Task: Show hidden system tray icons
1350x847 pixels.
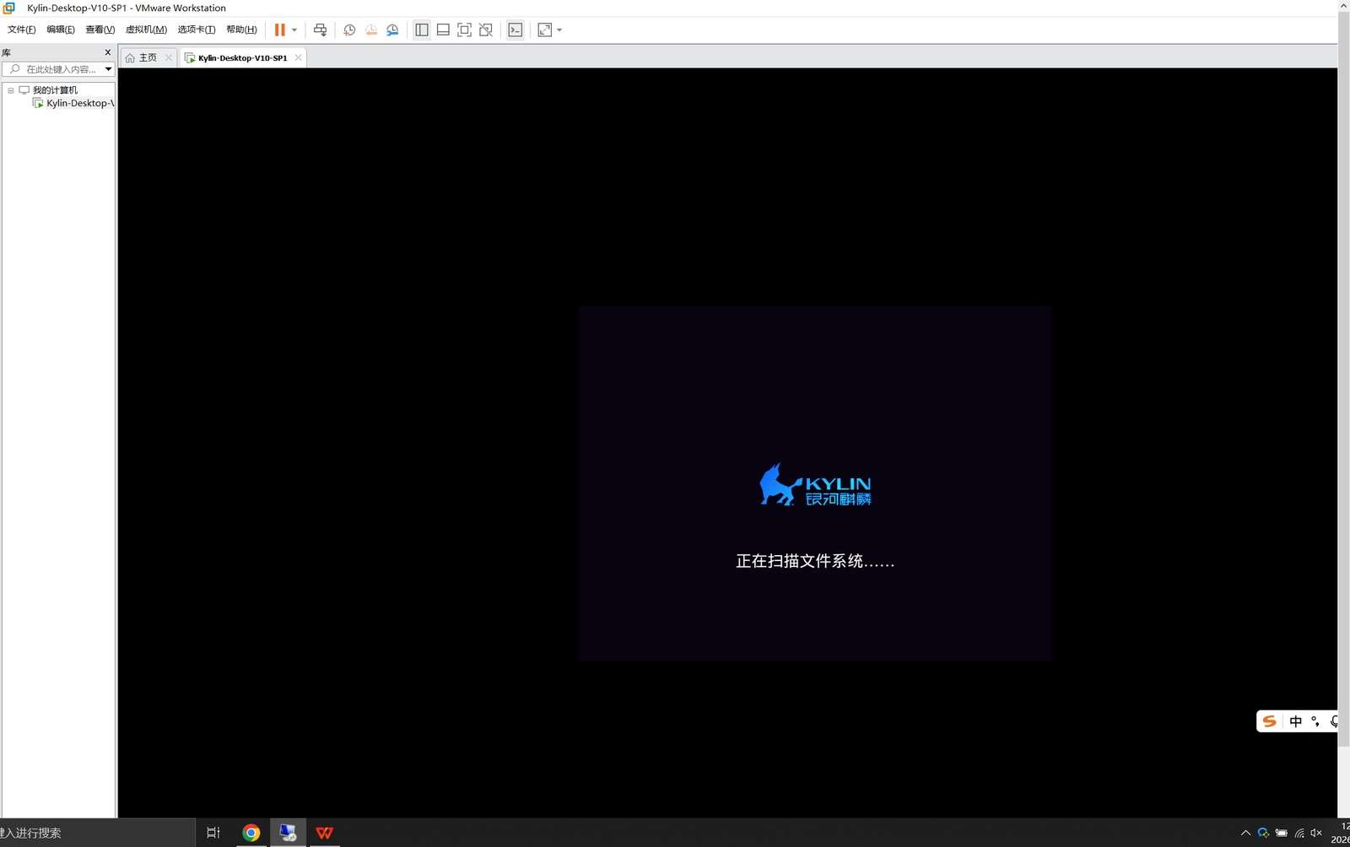Action: (x=1245, y=833)
